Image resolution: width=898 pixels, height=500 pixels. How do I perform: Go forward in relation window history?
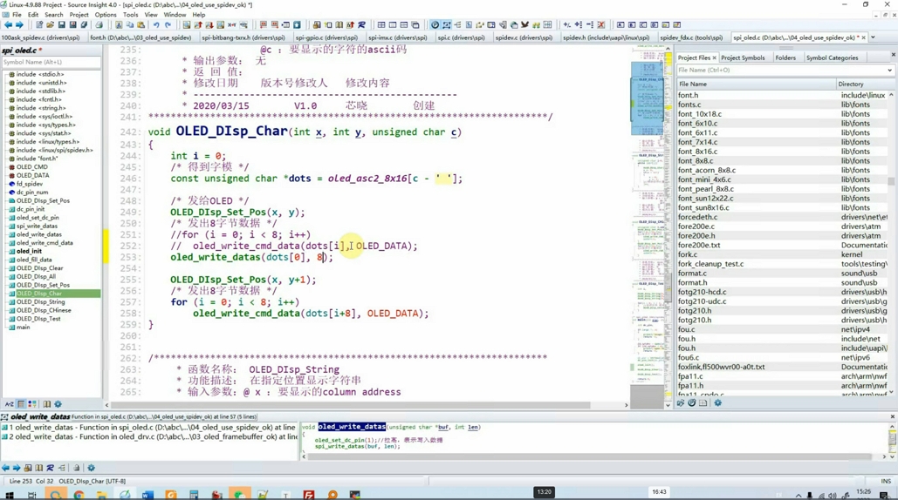pos(16,468)
